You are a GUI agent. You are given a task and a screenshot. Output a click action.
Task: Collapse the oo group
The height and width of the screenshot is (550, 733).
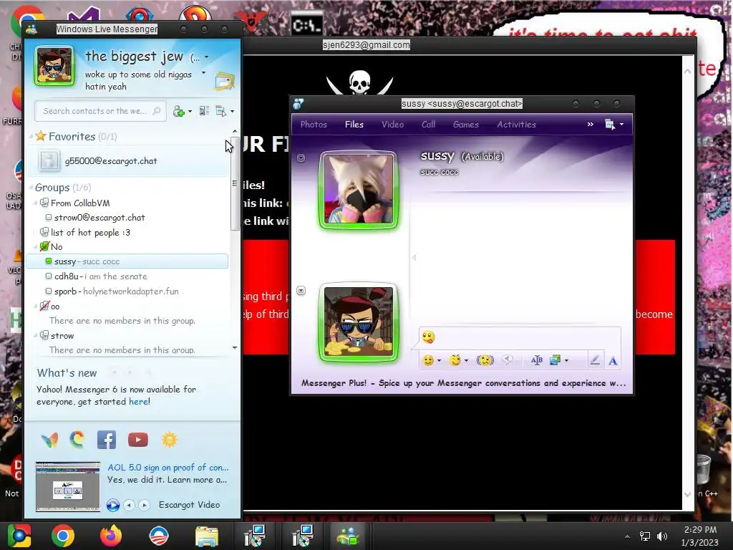point(36,307)
